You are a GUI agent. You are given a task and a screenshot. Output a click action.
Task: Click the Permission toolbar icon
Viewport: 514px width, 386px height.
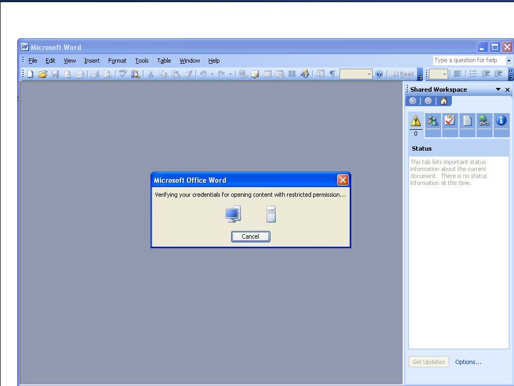click(67, 74)
